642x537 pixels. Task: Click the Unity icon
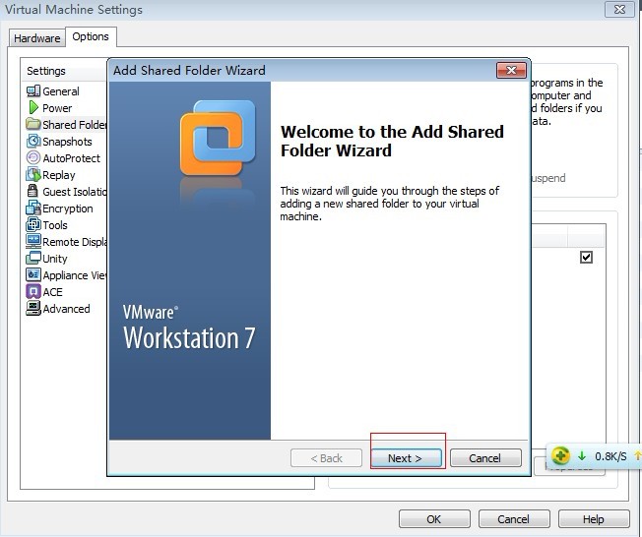[x=33, y=258]
